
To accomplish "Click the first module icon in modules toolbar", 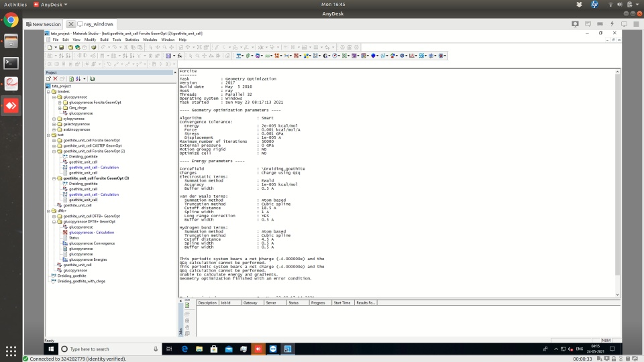I will point(237,56).
